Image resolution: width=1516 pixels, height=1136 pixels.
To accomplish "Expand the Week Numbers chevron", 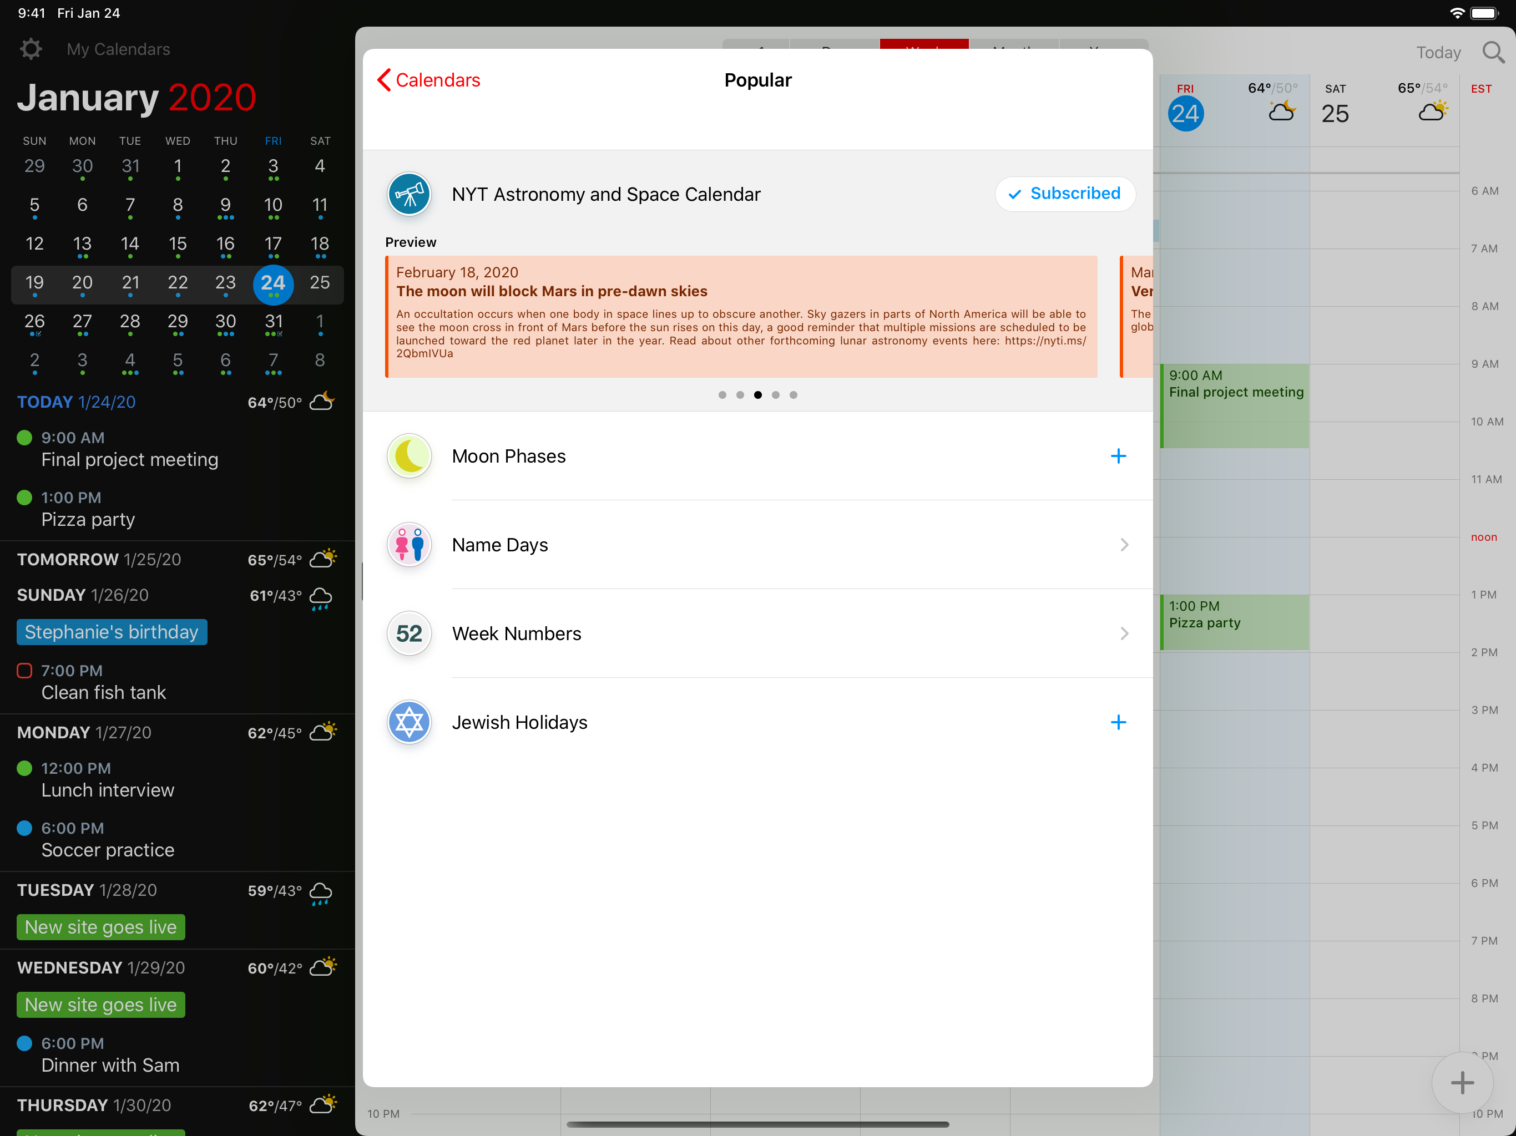I will pos(1124,633).
